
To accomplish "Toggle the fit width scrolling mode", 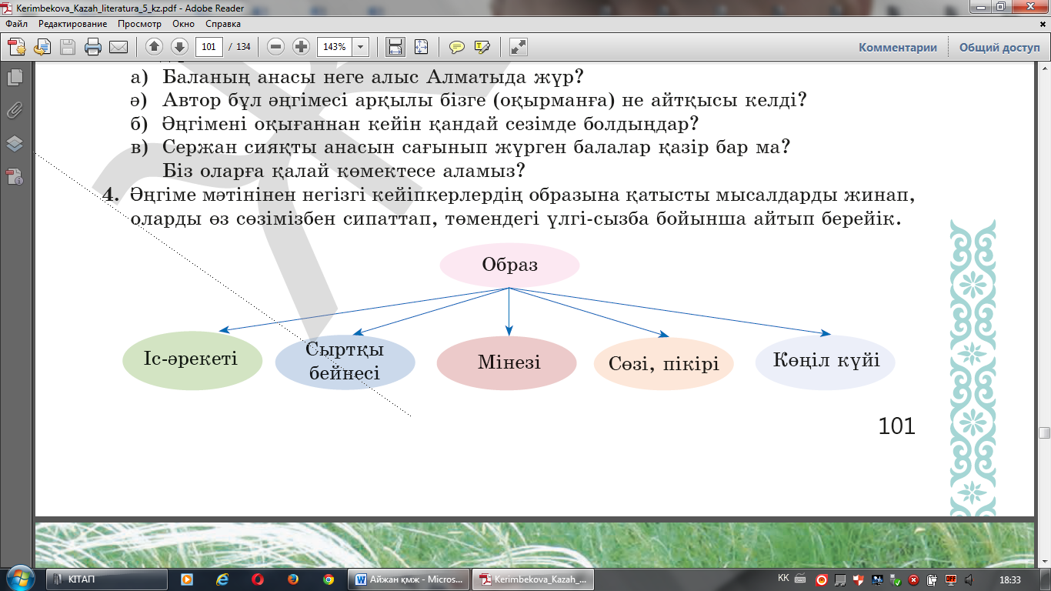I will (x=395, y=47).
